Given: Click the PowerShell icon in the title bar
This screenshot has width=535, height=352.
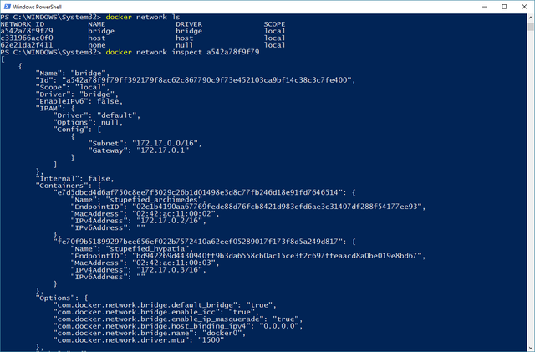Looking at the screenshot, I should click(8, 6).
